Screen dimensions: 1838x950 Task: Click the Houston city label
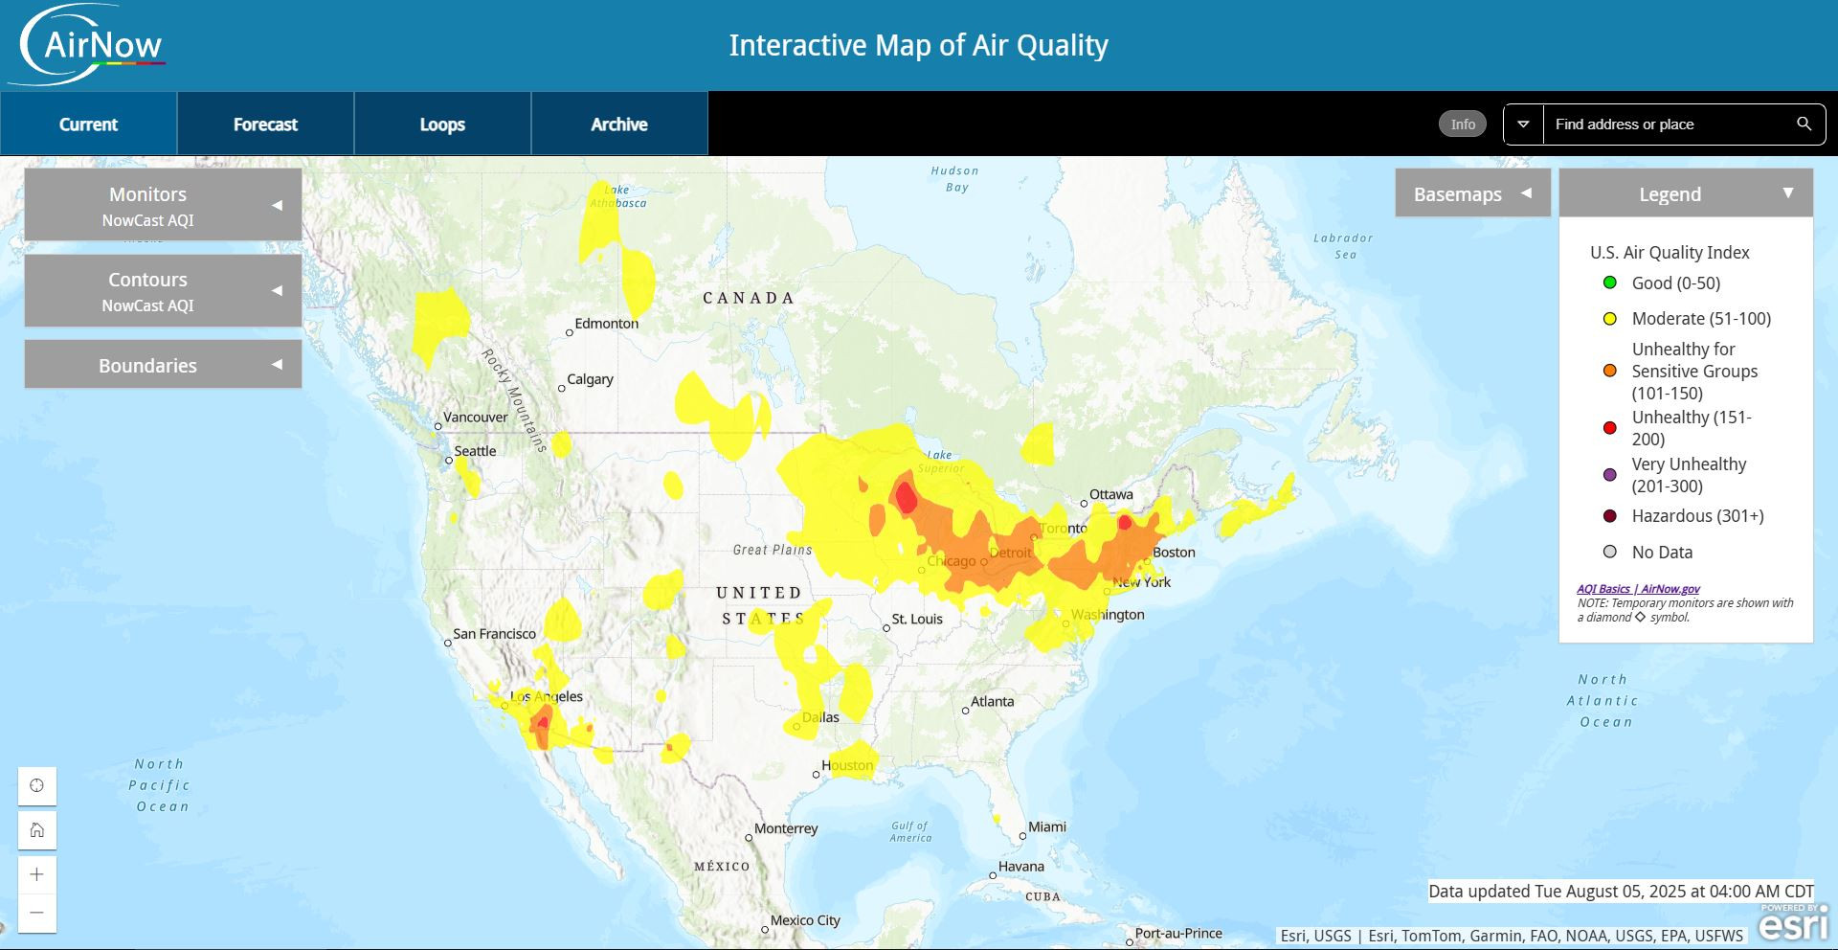point(847,765)
